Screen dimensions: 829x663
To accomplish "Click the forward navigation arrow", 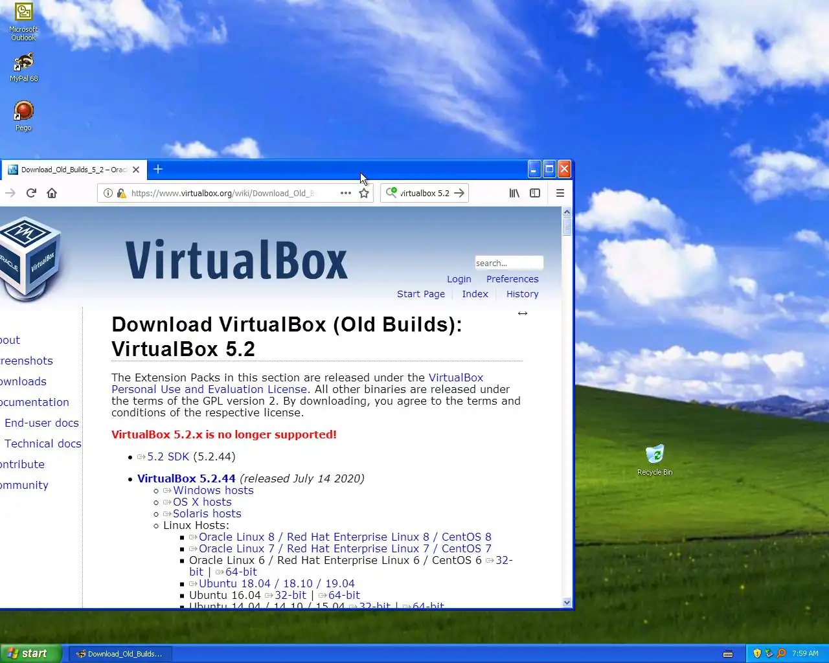I will (10, 193).
